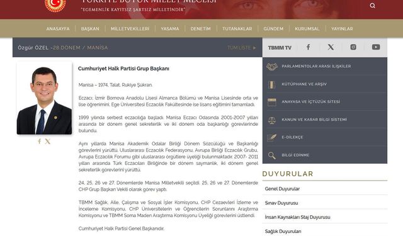Click the TÜM LİSTE link
This screenshot has width=403, height=236.
click(242, 48)
